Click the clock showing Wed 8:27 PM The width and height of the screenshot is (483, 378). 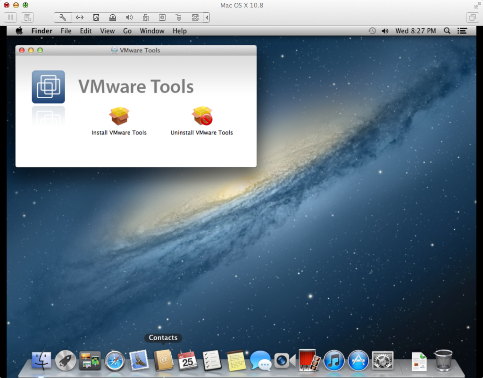(x=416, y=31)
